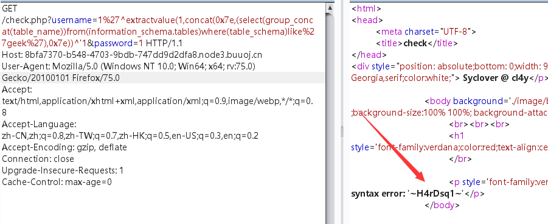
Task: Click 'password' parameter name in request
Action: point(114,43)
